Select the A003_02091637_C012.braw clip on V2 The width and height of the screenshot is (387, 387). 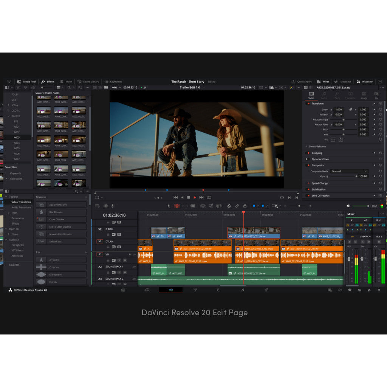click(254, 233)
